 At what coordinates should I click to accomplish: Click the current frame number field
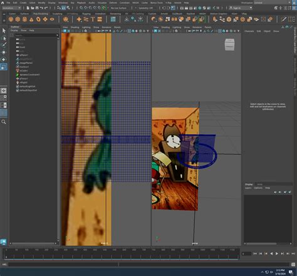246,253
